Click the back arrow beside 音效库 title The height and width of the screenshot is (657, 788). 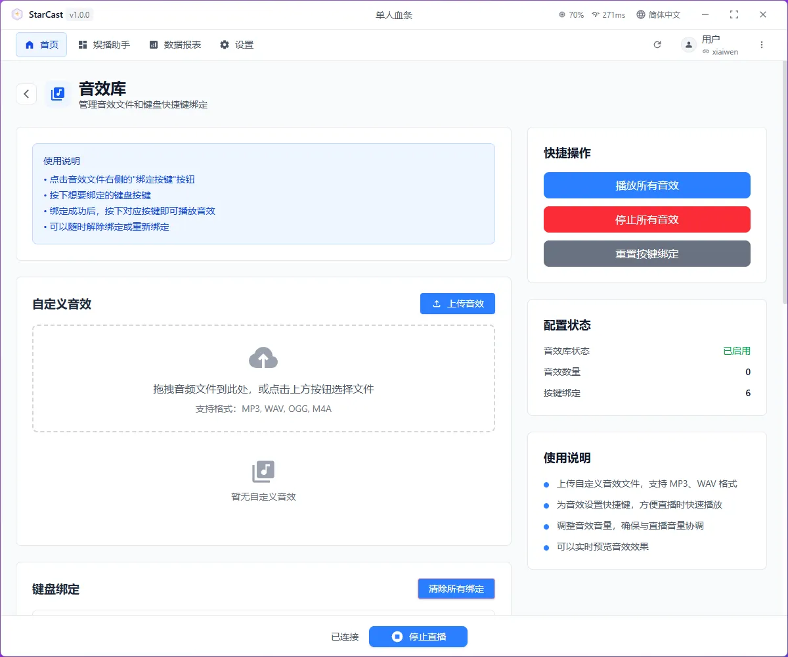[26, 93]
